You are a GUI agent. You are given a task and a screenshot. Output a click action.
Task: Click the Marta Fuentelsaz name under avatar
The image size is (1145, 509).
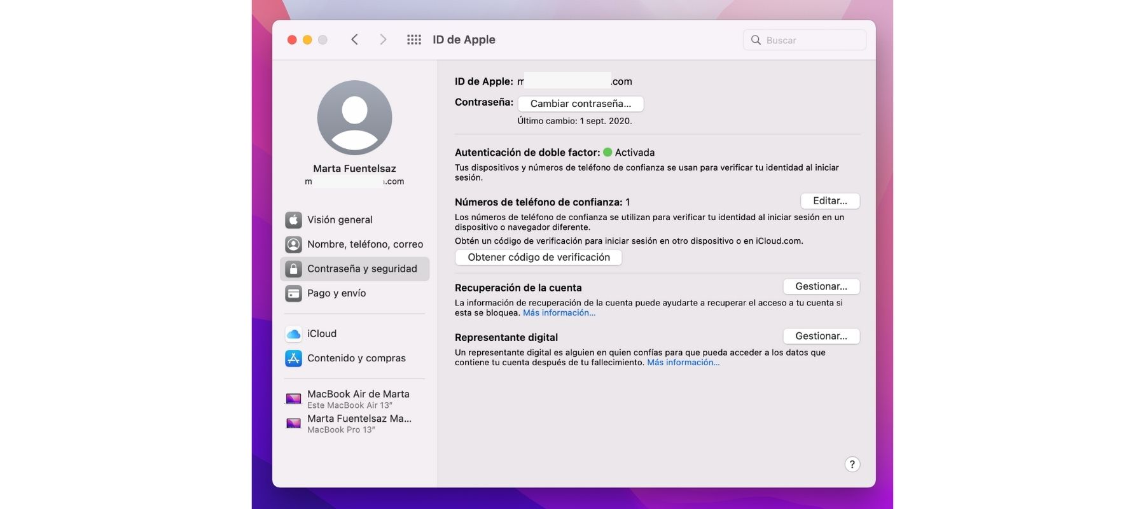(354, 169)
